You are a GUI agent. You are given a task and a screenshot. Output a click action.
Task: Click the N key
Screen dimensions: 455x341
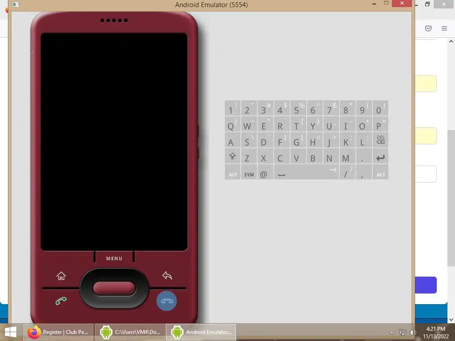pos(331,156)
